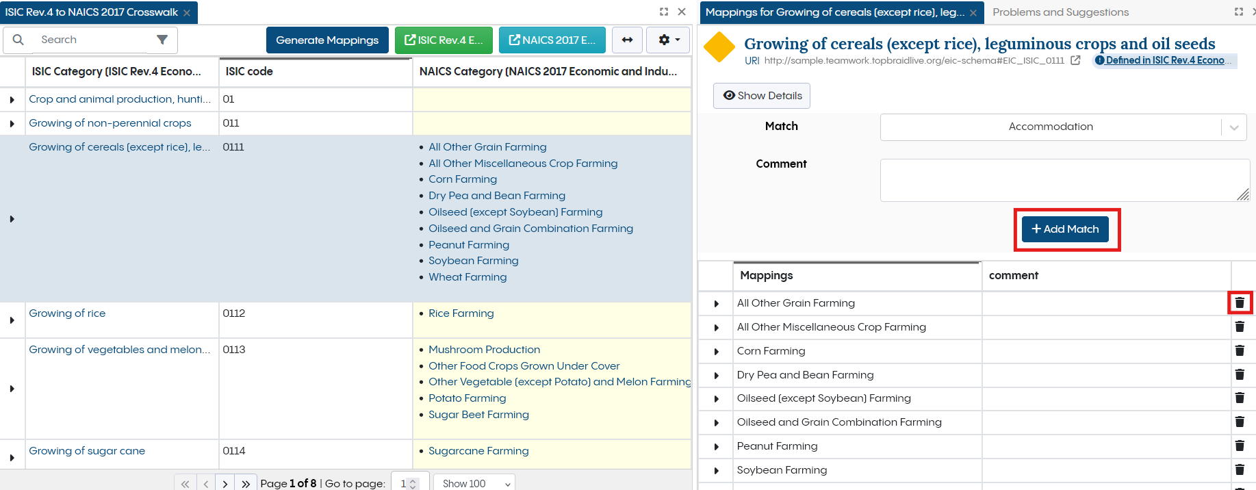Close the Mappings for Growing of cereals tab
This screenshot has height=490, width=1256.
973,13
